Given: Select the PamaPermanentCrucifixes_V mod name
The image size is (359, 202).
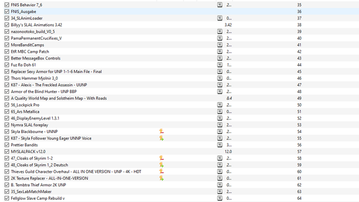Looking at the screenshot, I should (36, 38).
